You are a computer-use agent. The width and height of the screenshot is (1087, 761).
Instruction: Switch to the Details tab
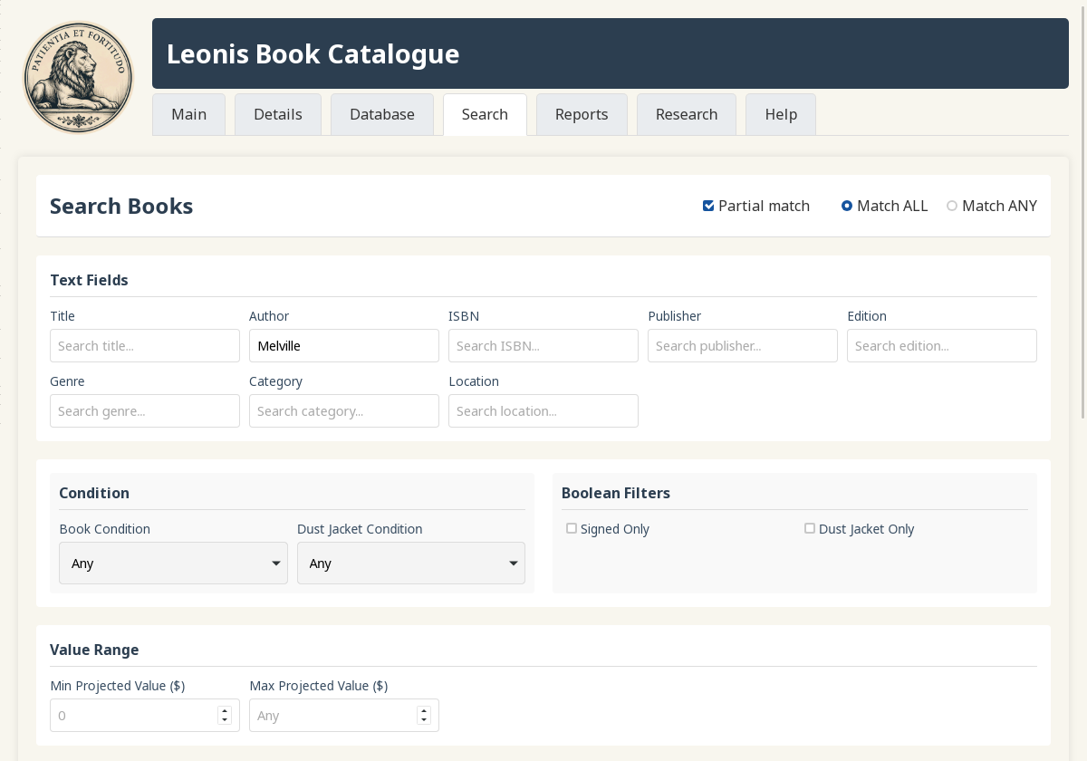[278, 114]
